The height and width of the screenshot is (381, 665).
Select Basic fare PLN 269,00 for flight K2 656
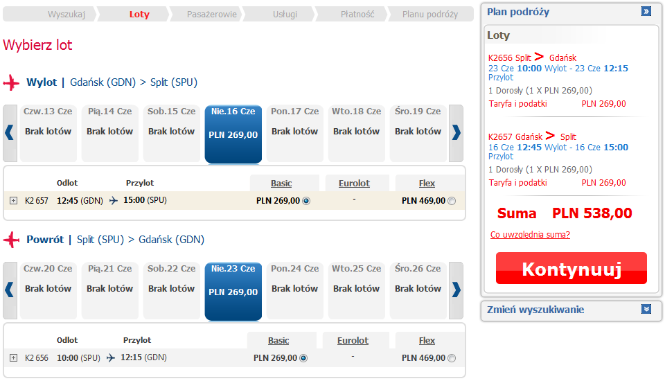tap(303, 358)
